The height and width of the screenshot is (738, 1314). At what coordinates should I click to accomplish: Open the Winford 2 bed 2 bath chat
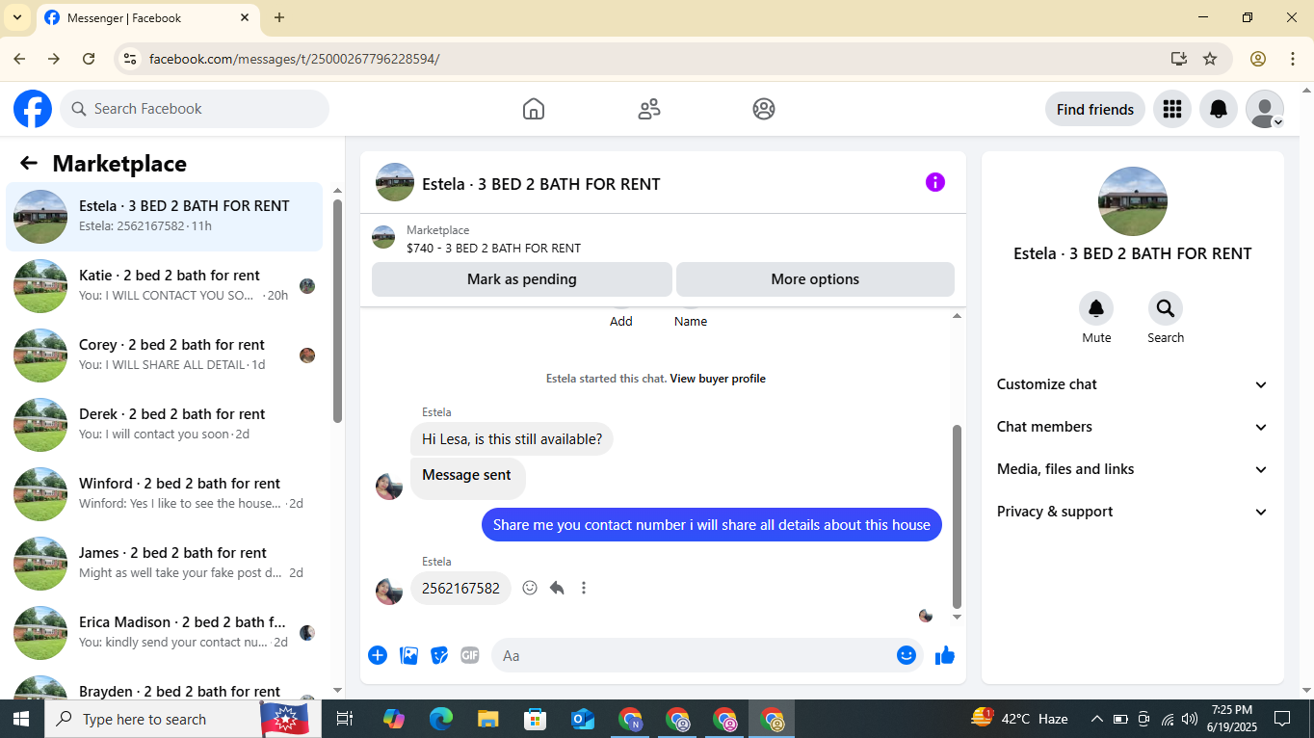point(164,494)
